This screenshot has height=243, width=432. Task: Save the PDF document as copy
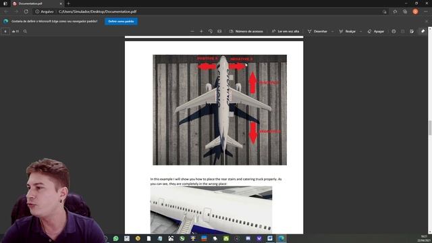click(412, 32)
